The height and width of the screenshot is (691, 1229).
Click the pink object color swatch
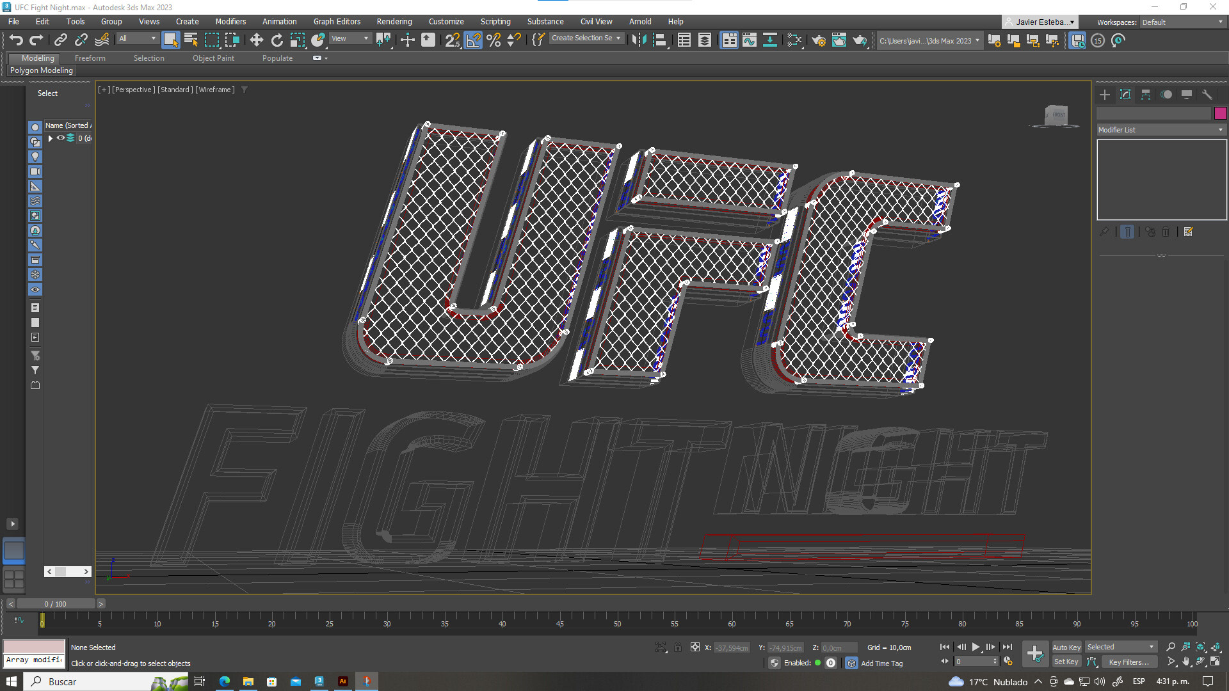pos(1220,113)
